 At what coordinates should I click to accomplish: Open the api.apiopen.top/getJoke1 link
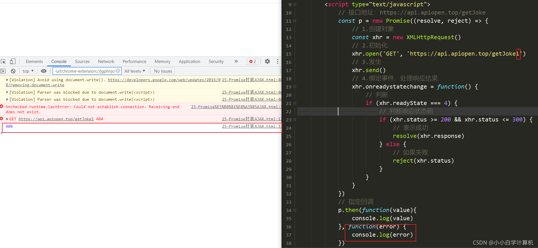coord(56,119)
